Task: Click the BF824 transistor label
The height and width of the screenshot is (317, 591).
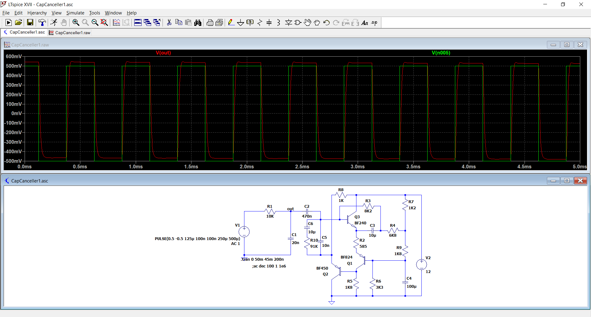Action: [x=347, y=257]
